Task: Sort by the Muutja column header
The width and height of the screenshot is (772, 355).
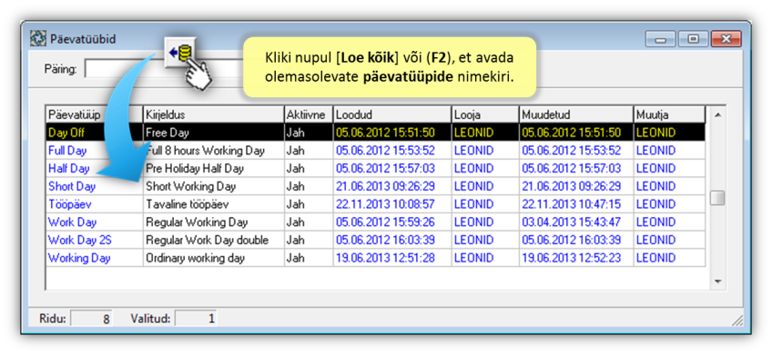Action: tap(670, 115)
